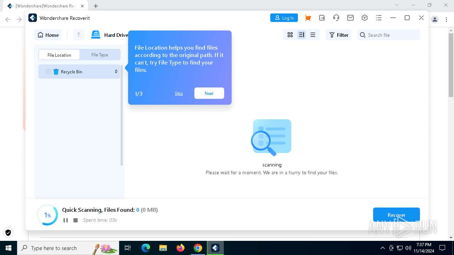The image size is (454, 255).
Task: Click the Log in button
Action: coord(284,18)
